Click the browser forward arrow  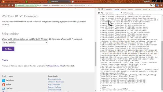(x=6, y=5)
